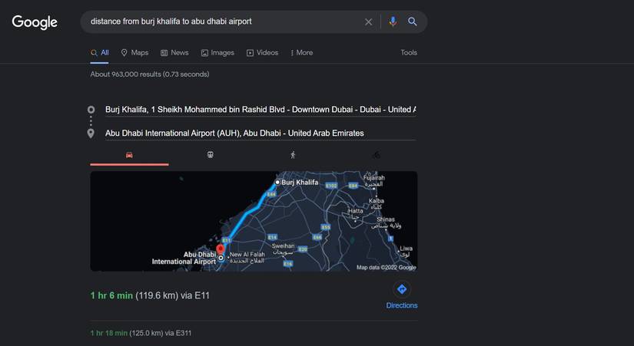Start voice search with microphone icon
This screenshot has width=634, height=346.
pyautogui.click(x=393, y=21)
